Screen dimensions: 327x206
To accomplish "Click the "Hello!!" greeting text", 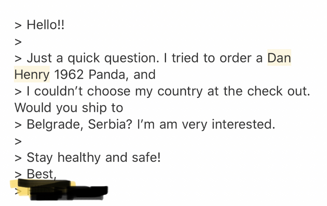I will pos(45,25).
